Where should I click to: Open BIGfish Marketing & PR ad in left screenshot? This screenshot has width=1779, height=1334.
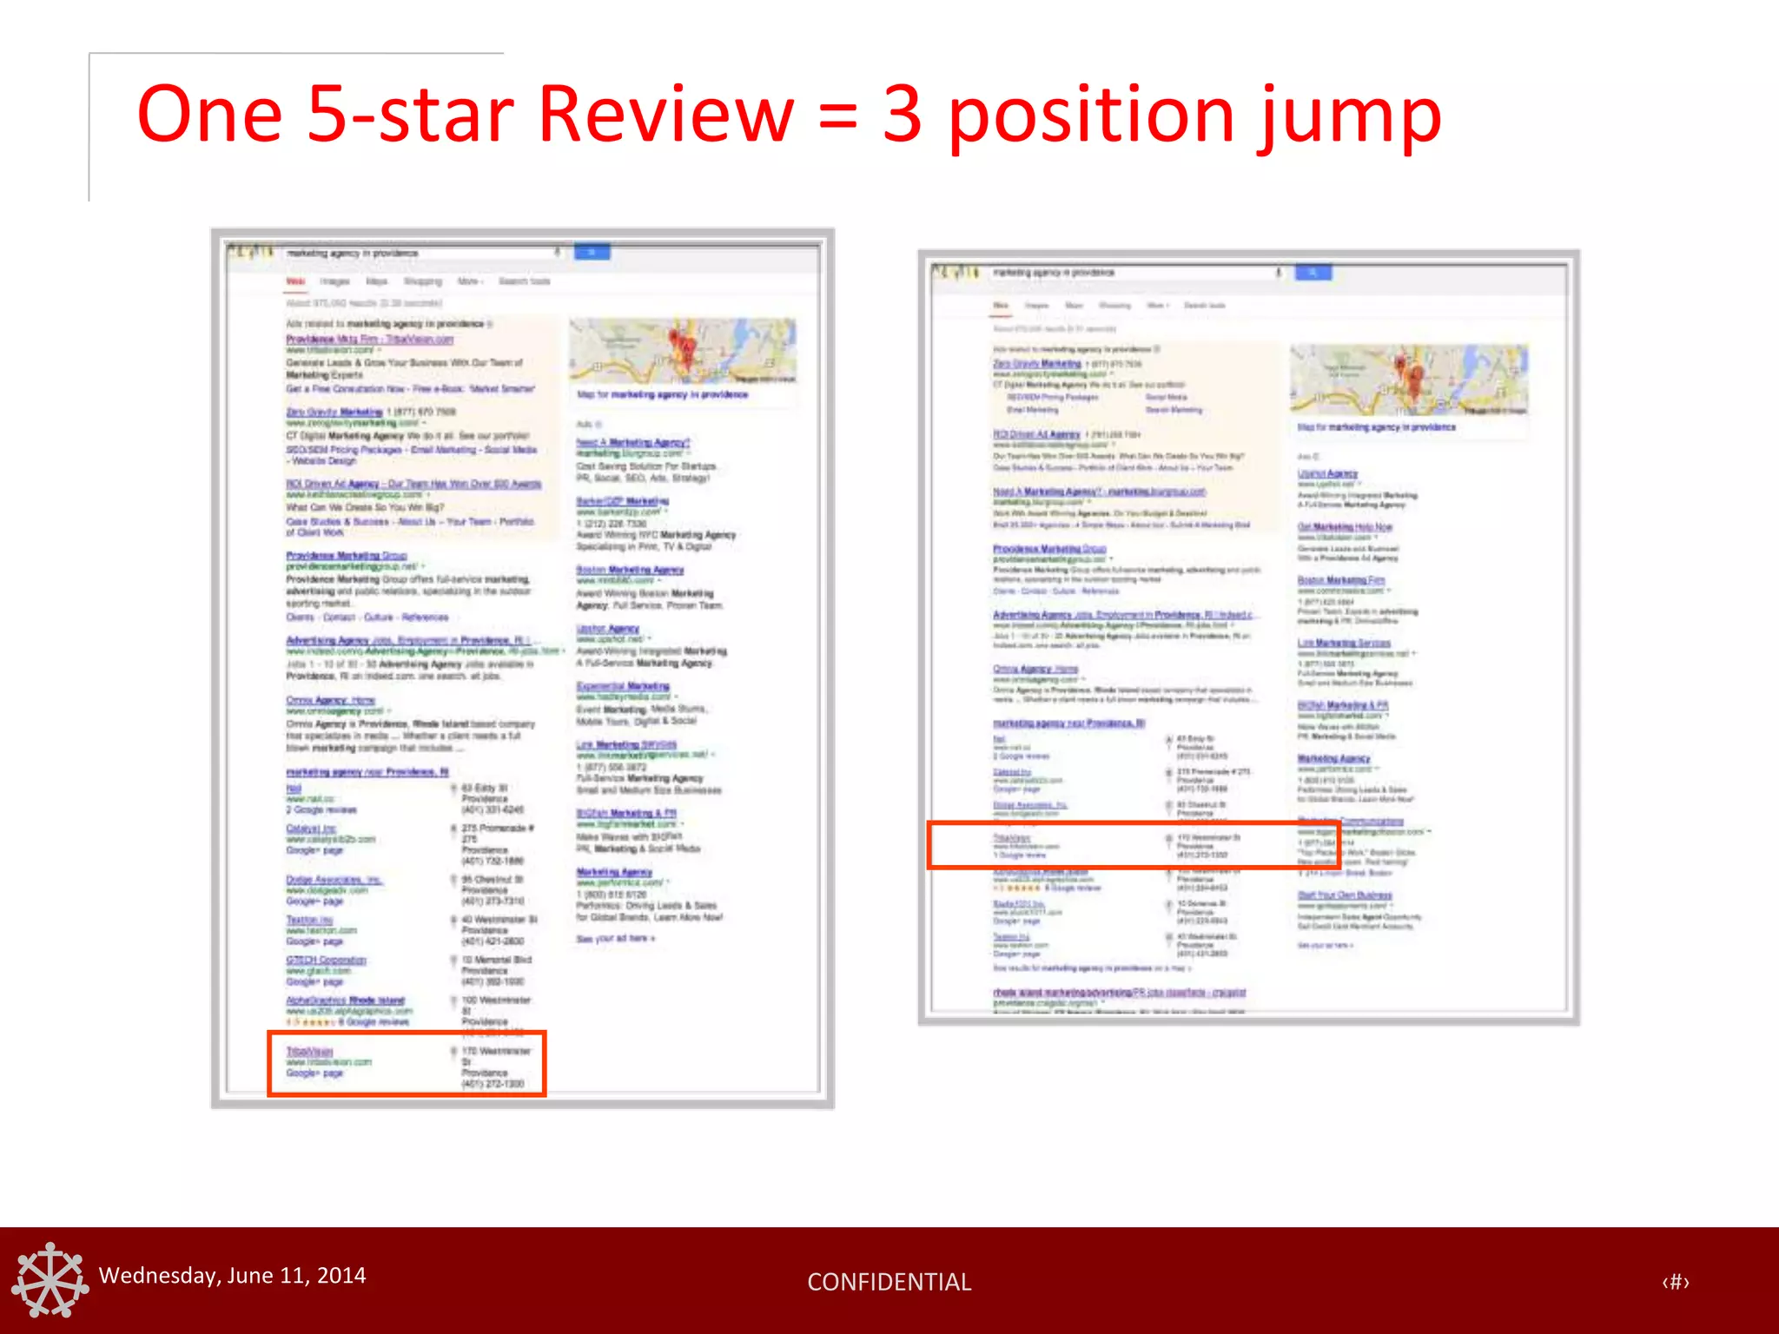point(627,813)
